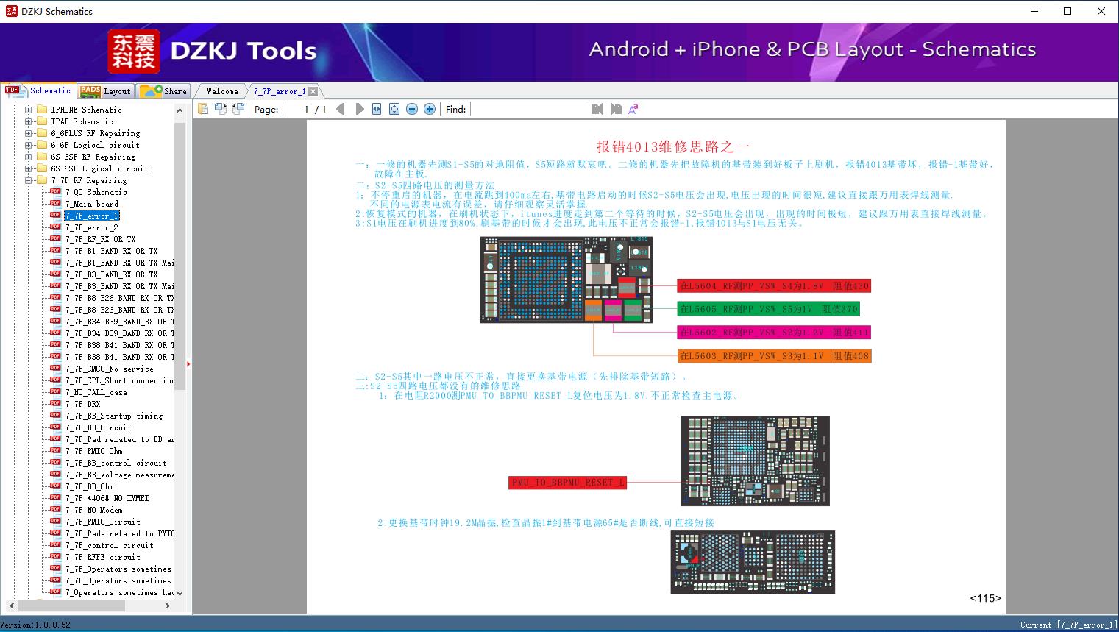Screen dimensions: 1119x632
Task: Click the PDF icon of 7_QC_Schematic
Action: [55, 192]
